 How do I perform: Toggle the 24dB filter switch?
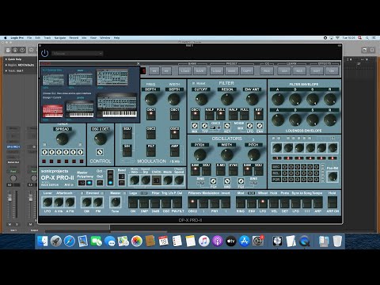[155, 203]
